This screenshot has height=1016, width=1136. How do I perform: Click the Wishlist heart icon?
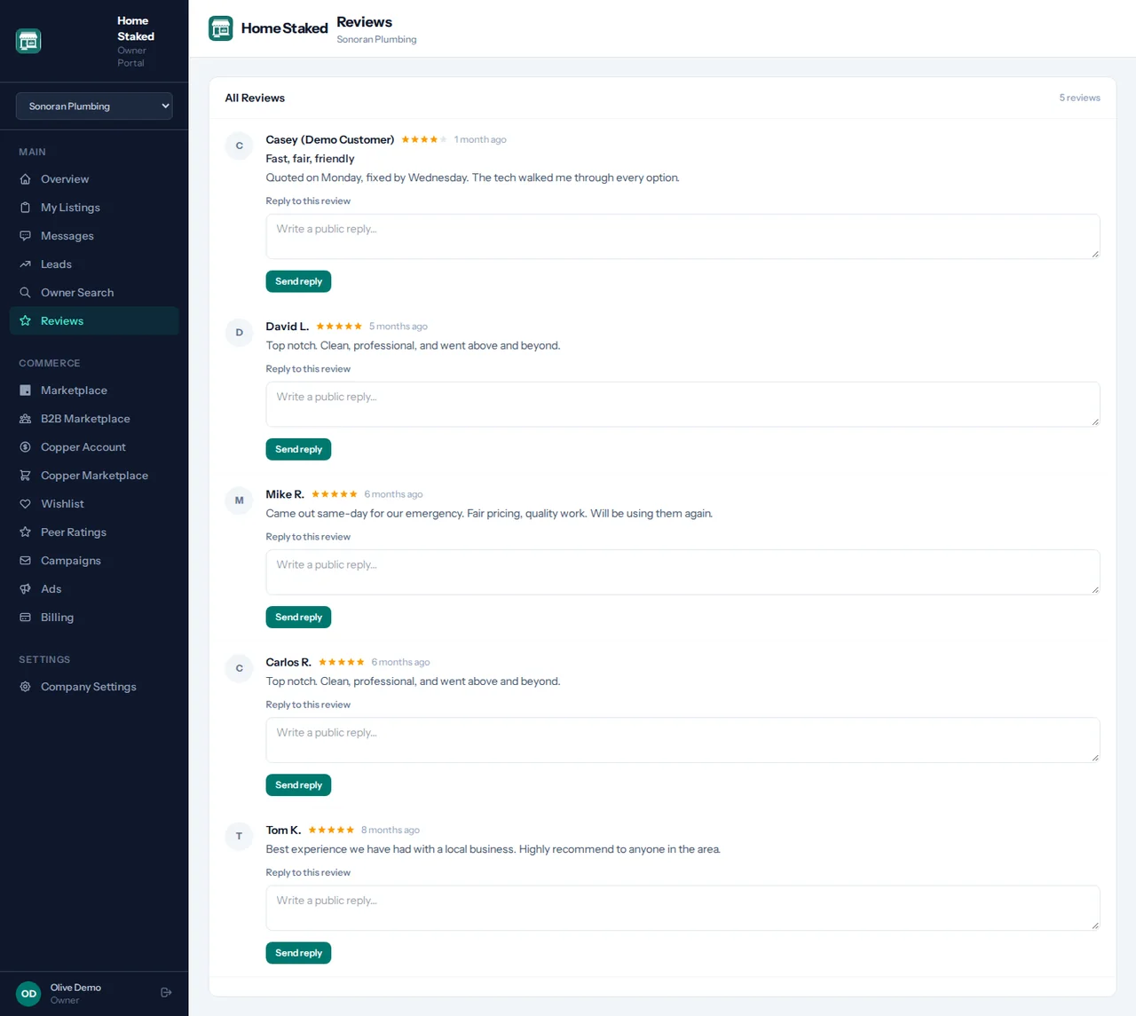tap(25, 504)
